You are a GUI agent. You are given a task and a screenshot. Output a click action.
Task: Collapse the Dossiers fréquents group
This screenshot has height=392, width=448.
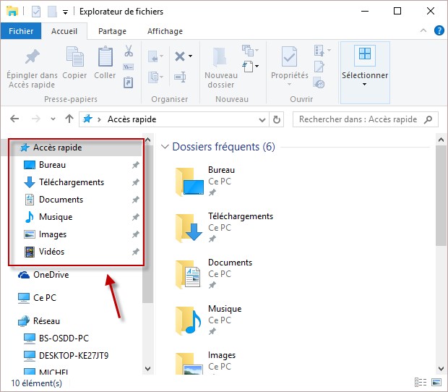coord(164,147)
